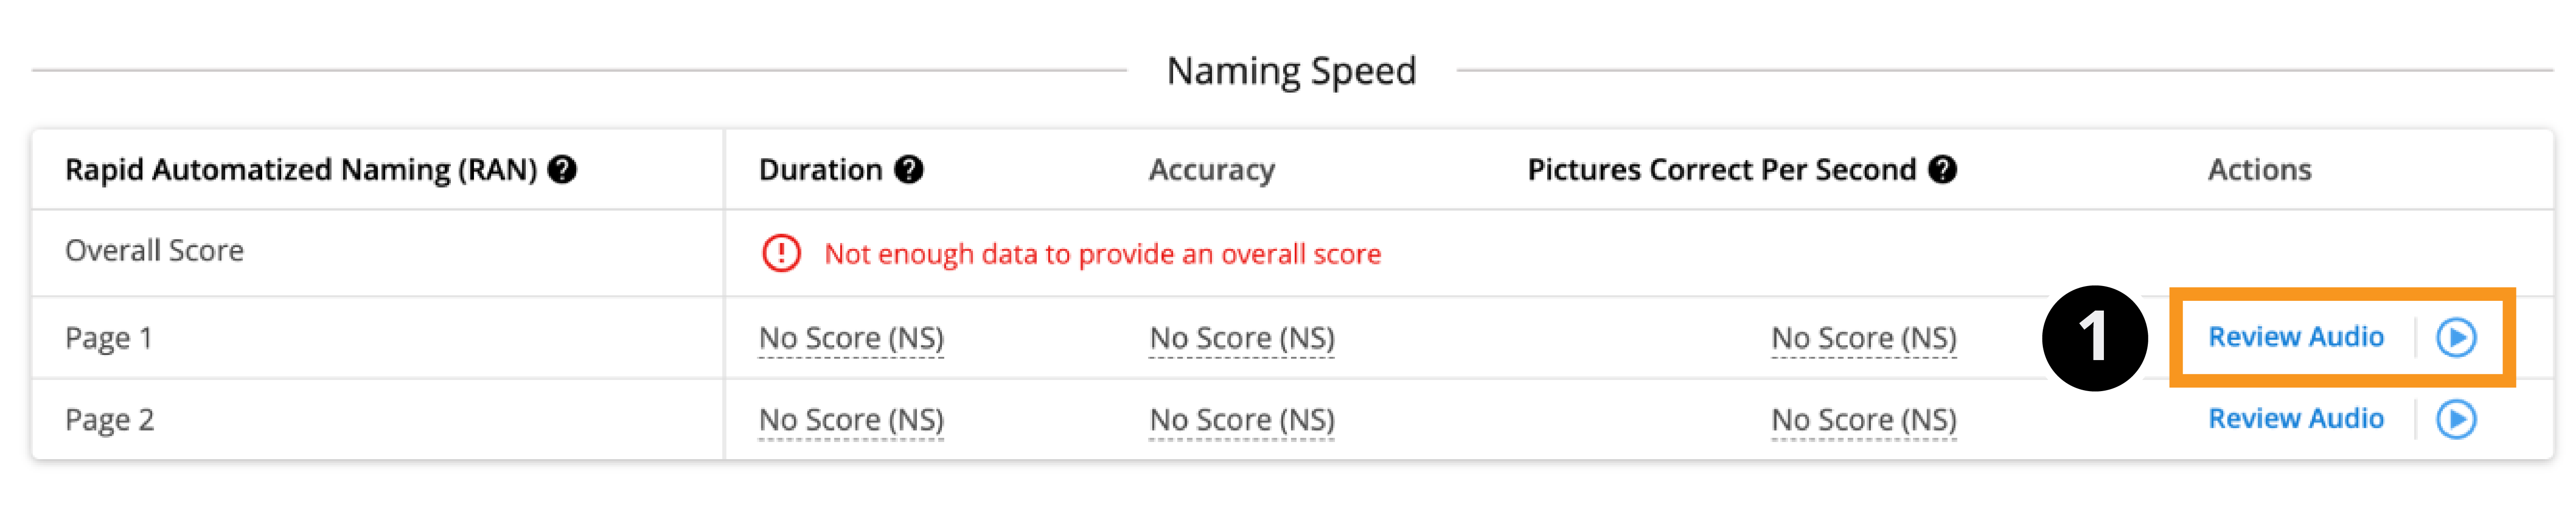Click the Duration help question mark
The image size is (2576, 523).
click(x=908, y=170)
